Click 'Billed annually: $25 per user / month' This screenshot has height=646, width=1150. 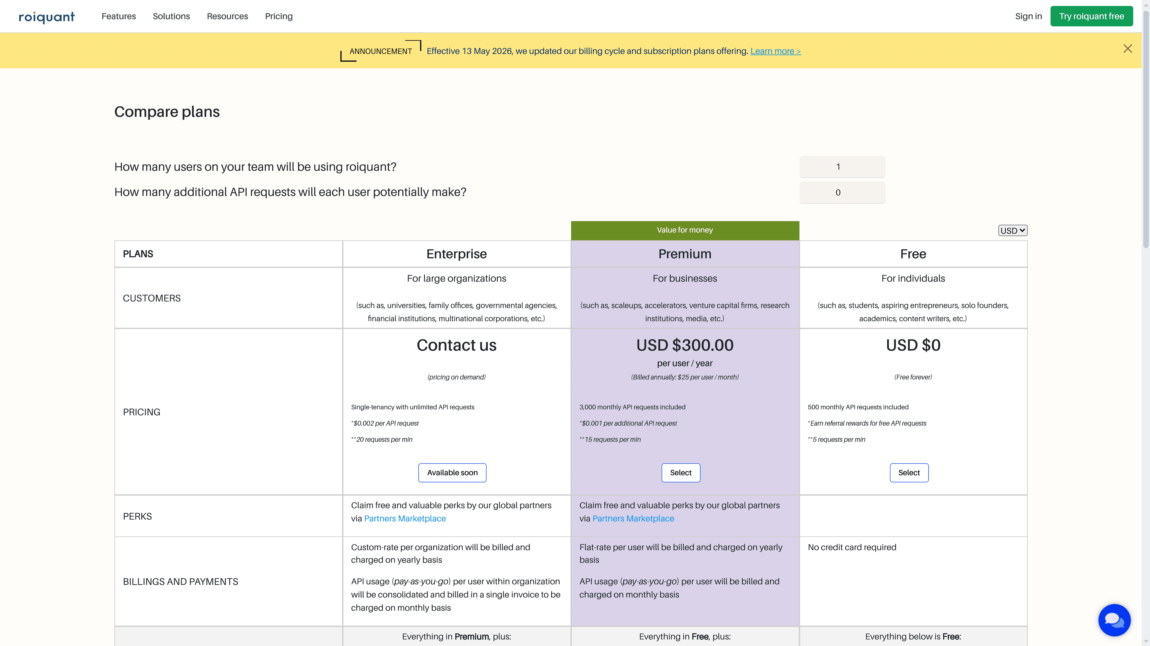pyautogui.click(x=685, y=377)
